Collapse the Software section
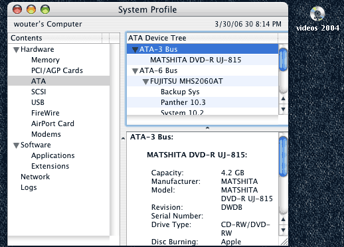The width and height of the screenshot is (344, 247). tap(16, 145)
